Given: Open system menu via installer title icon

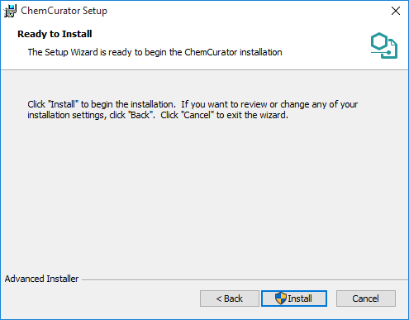Looking at the screenshot, I should pos(10,11).
